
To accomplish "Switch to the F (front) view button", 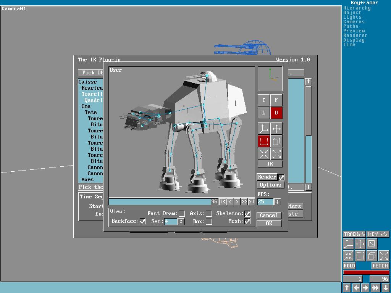I will (276, 100).
